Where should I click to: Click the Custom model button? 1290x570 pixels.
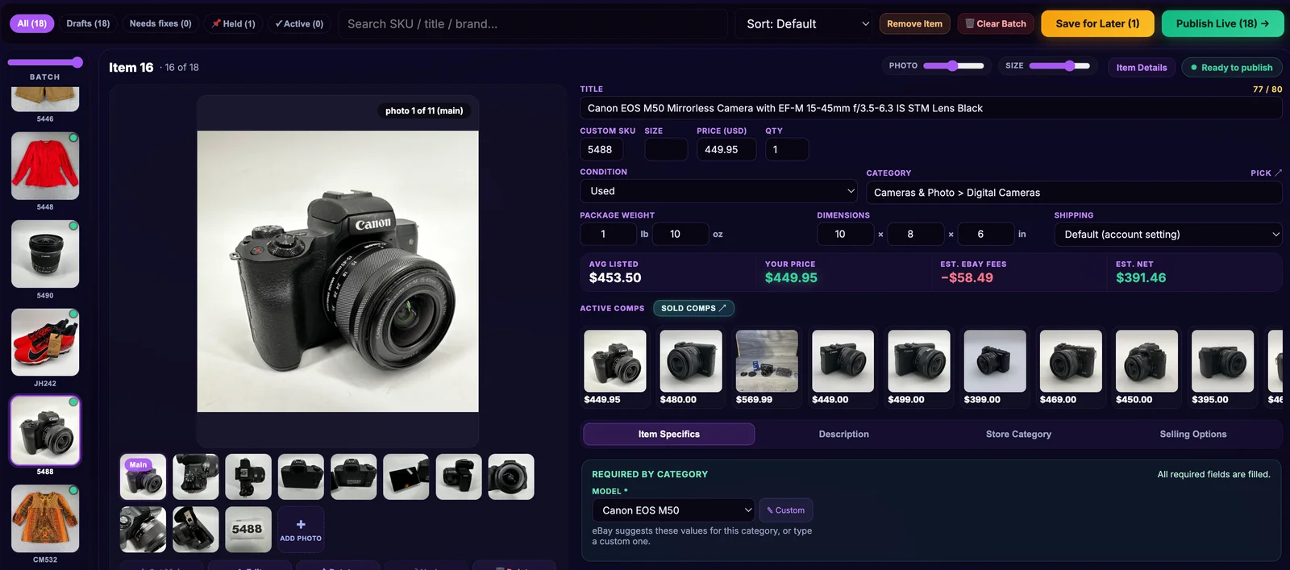tap(785, 510)
